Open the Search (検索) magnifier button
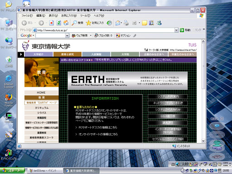232x174 pixels. click(77, 23)
